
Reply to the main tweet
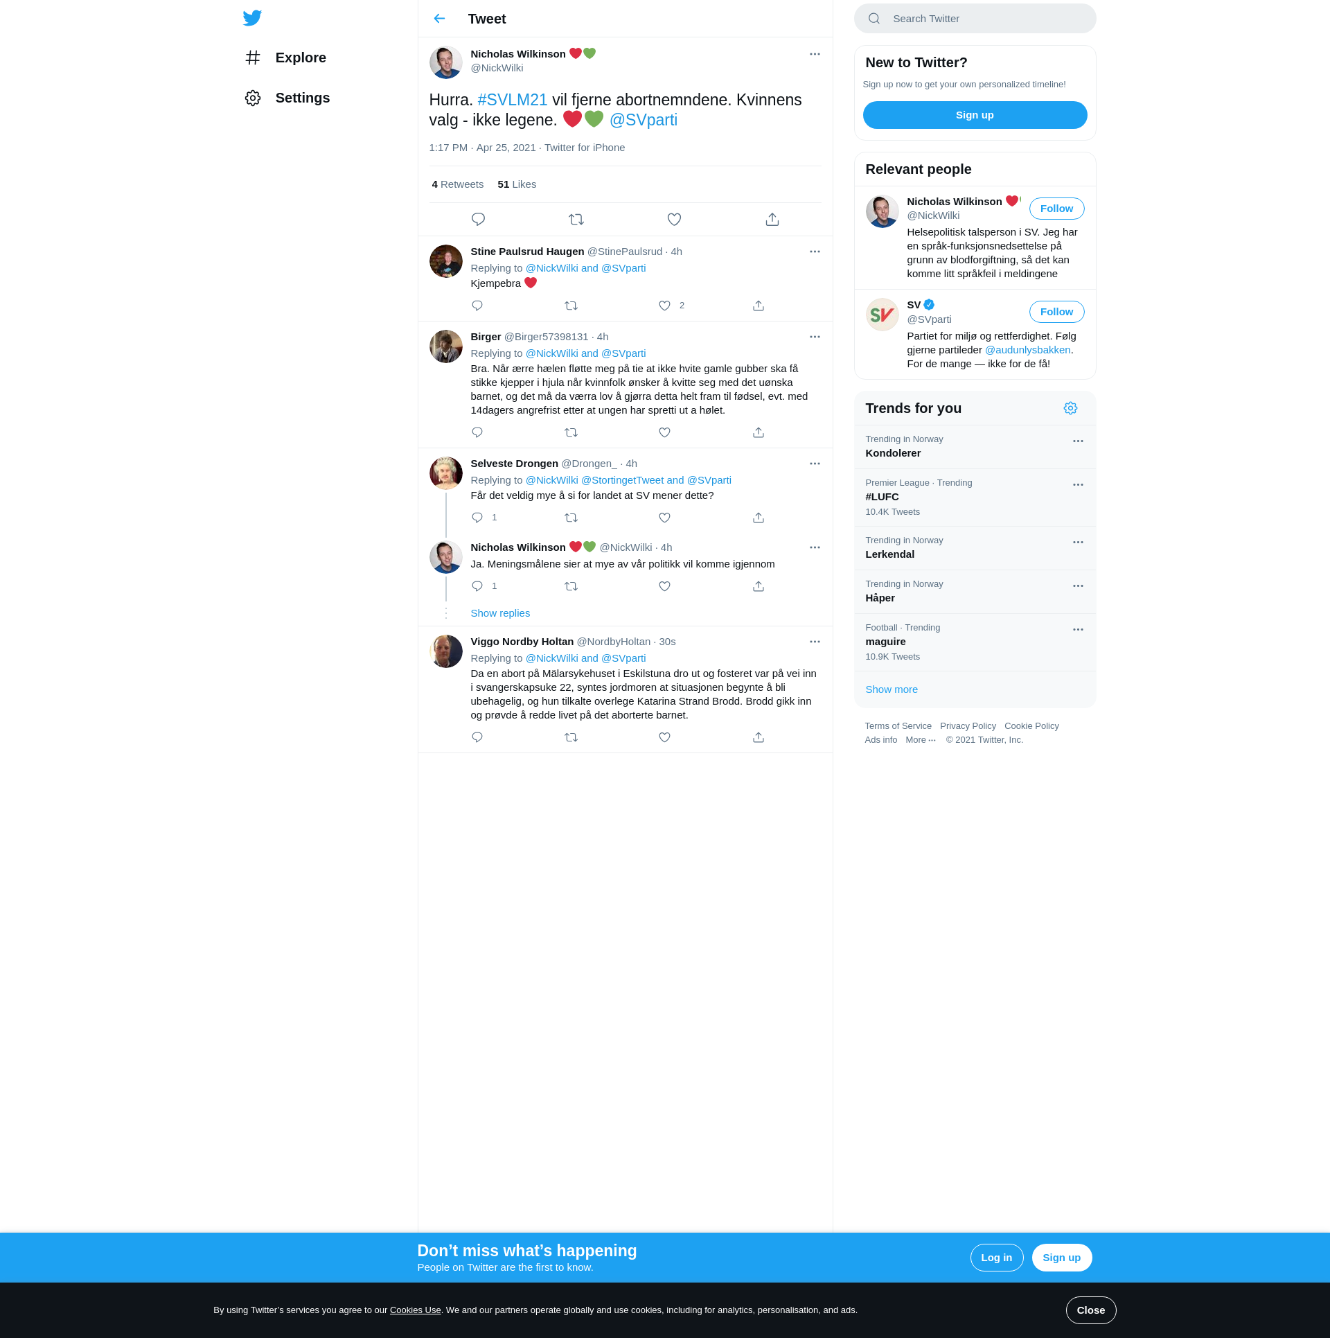(478, 220)
